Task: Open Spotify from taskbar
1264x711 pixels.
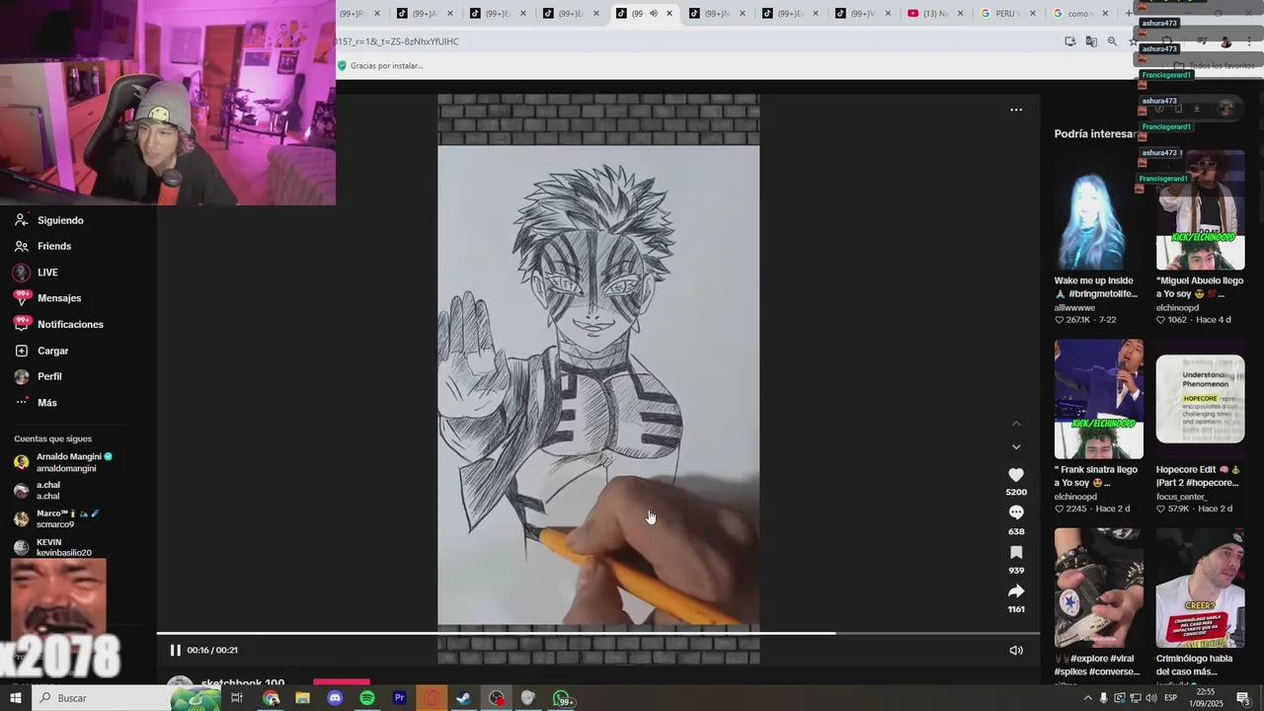Action: [x=367, y=698]
